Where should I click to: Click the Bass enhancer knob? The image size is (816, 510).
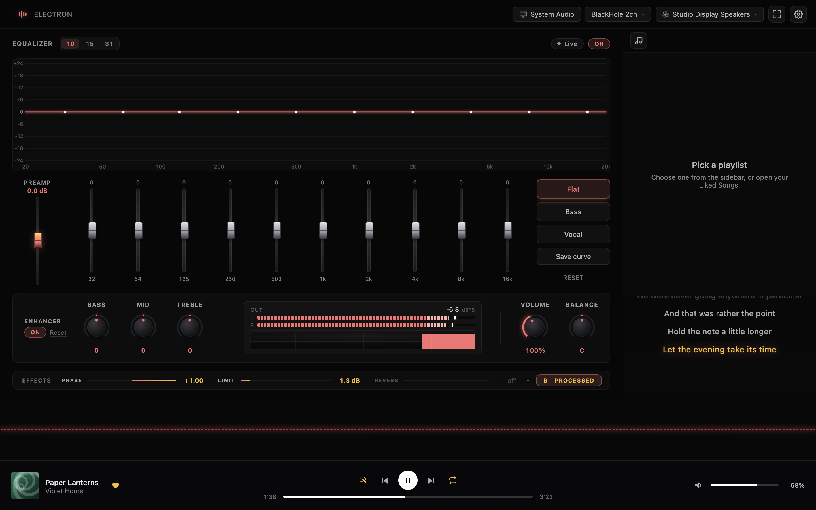tap(96, 327)
